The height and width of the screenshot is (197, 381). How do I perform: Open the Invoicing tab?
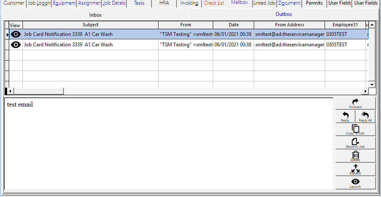[x=189, y=3]
